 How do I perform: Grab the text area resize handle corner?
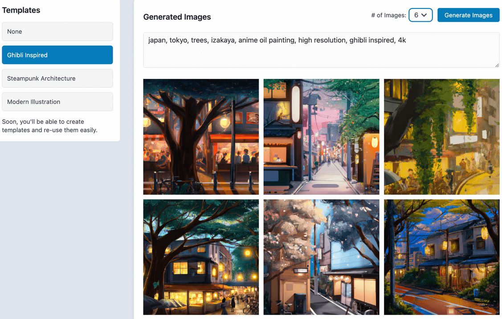point(497,65)
